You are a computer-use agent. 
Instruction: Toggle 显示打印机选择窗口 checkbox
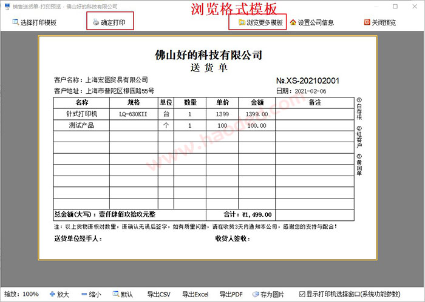tap(302, 294)
